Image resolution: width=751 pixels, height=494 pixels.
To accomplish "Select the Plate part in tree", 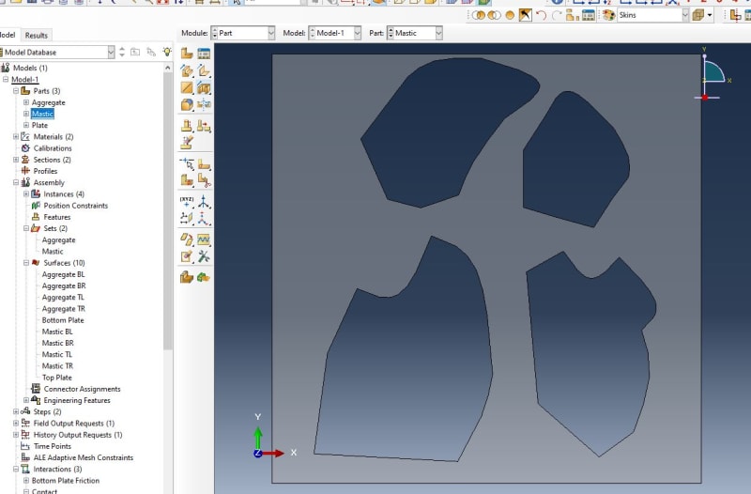I will pyautogui.click(x=39, y=125).
